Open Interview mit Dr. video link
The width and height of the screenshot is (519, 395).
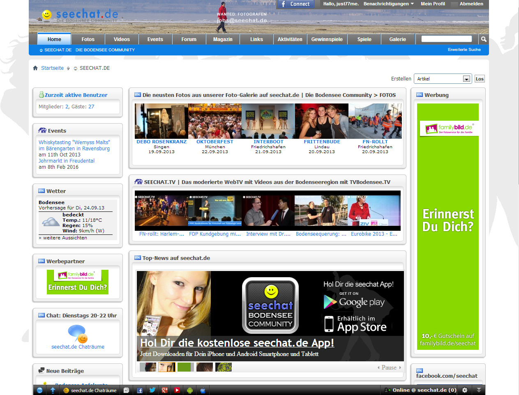click(268, 234)
